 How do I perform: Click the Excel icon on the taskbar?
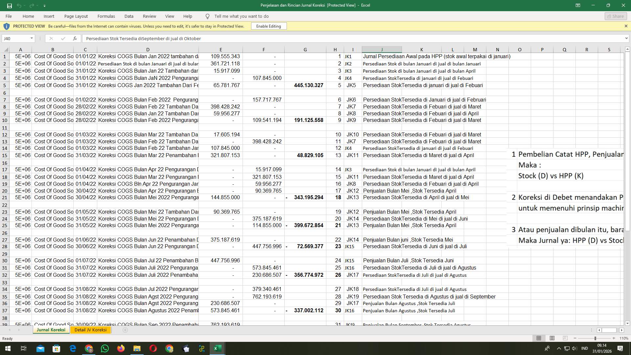[x=217, y=348]
